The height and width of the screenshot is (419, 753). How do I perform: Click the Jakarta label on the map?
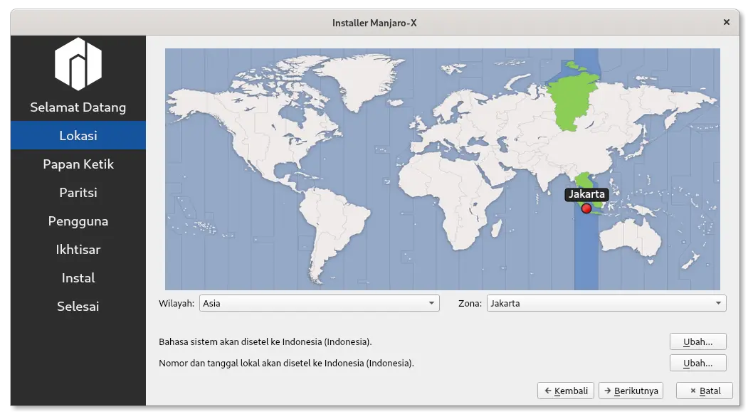pos(586,194)
